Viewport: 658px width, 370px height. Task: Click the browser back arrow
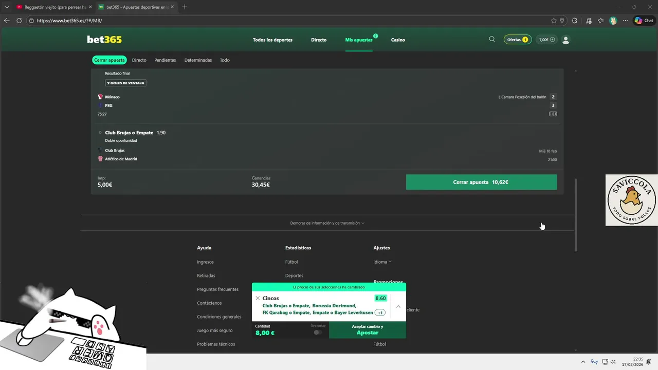pyautogui.click(x=7, y=21)
